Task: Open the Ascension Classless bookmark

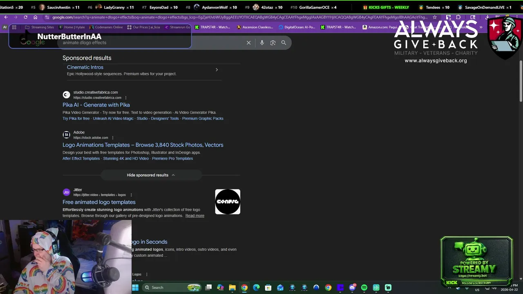Action: point(255,27)
